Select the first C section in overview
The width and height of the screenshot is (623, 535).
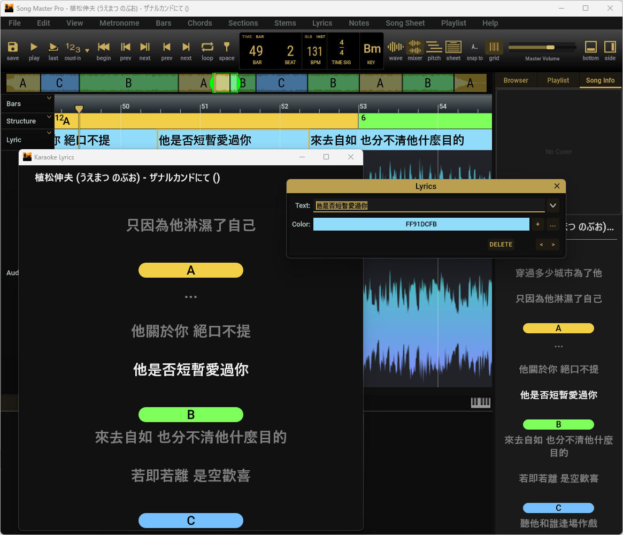pyautogui.click(x=59, y=83)
